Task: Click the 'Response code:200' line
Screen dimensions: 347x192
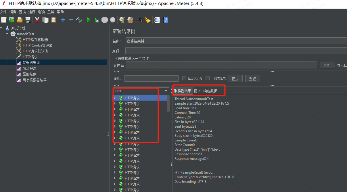Action: coord(189,154)
